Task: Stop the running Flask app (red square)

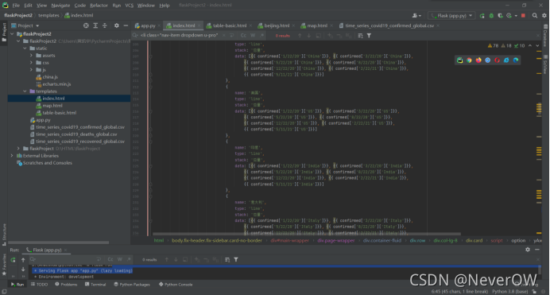Action: tap(523, 16)
